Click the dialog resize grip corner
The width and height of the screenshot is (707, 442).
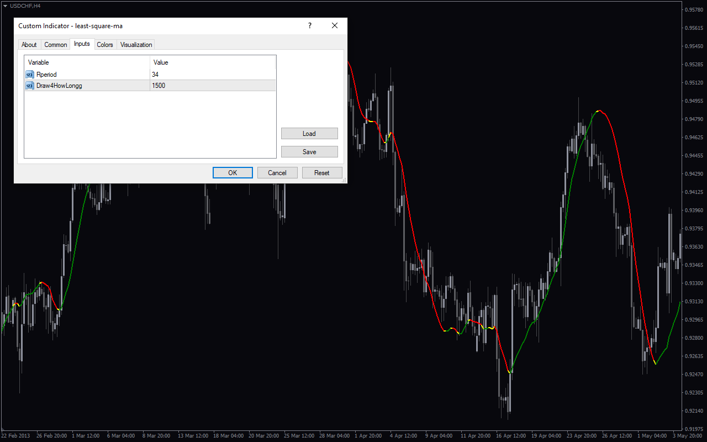344,180
